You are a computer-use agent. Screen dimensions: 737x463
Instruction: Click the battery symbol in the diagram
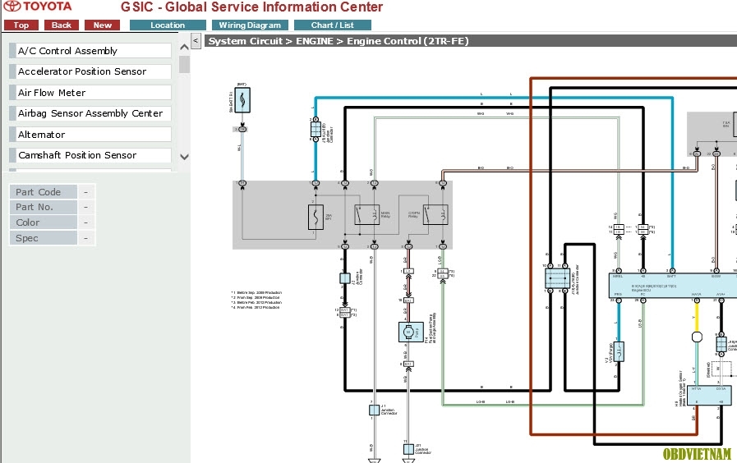[x=242, y=100]
